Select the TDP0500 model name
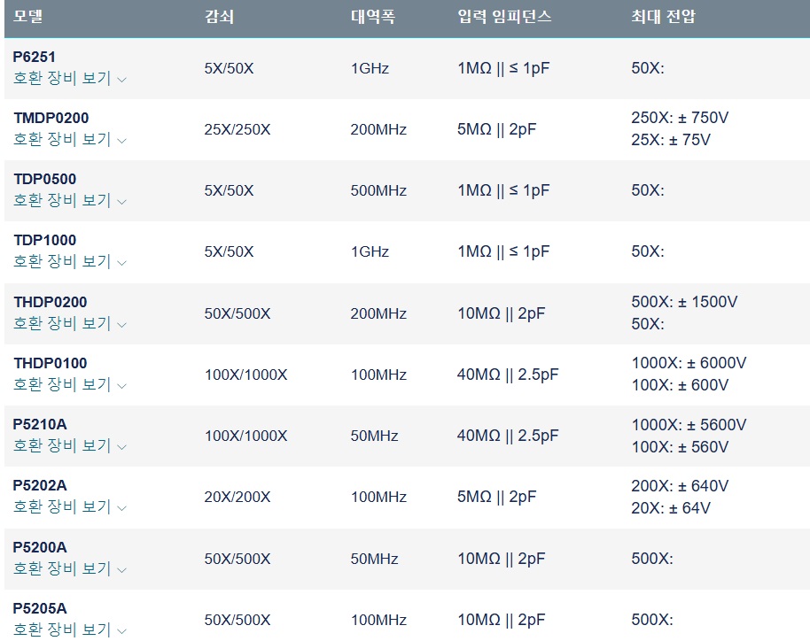This screenshot has height=641, width=810. [45, 179]
